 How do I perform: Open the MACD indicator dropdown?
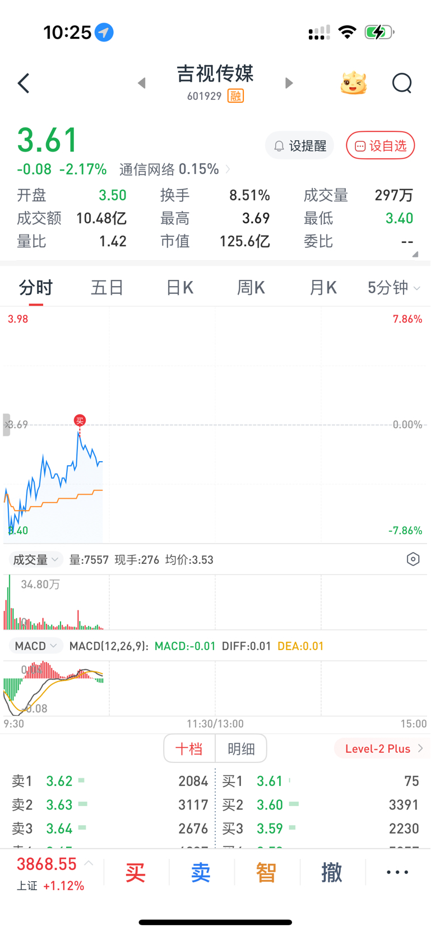click(35, 646)
